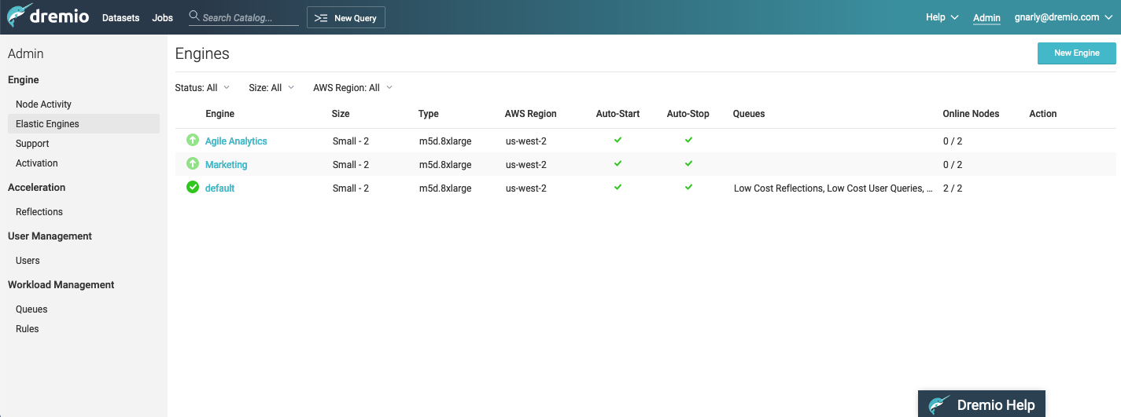
Task: Click Auto-Start checkmark for default engine
Action: (x=618, y=188)
